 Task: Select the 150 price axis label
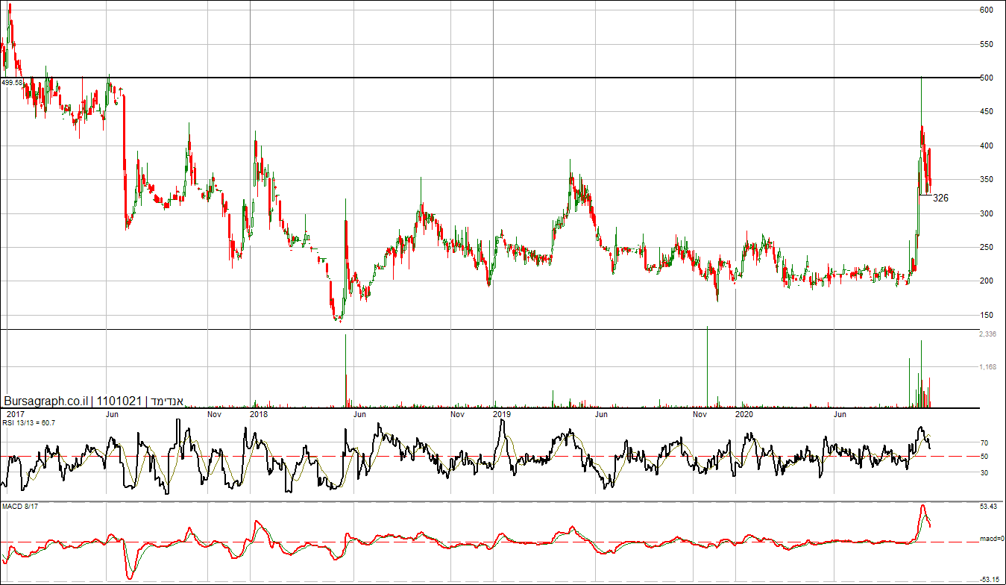pyautogui.click(x=987, y=316)
